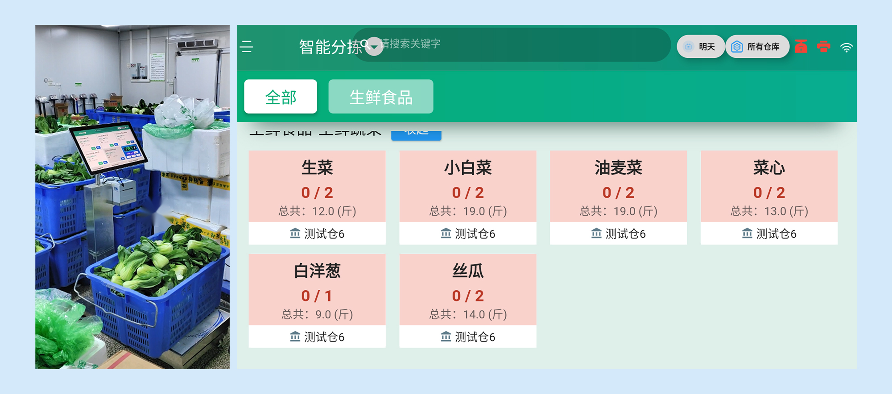Click the 请搜索关键字 search field
892x394 pixels.
pyautogui.click(x=513, y=44)
